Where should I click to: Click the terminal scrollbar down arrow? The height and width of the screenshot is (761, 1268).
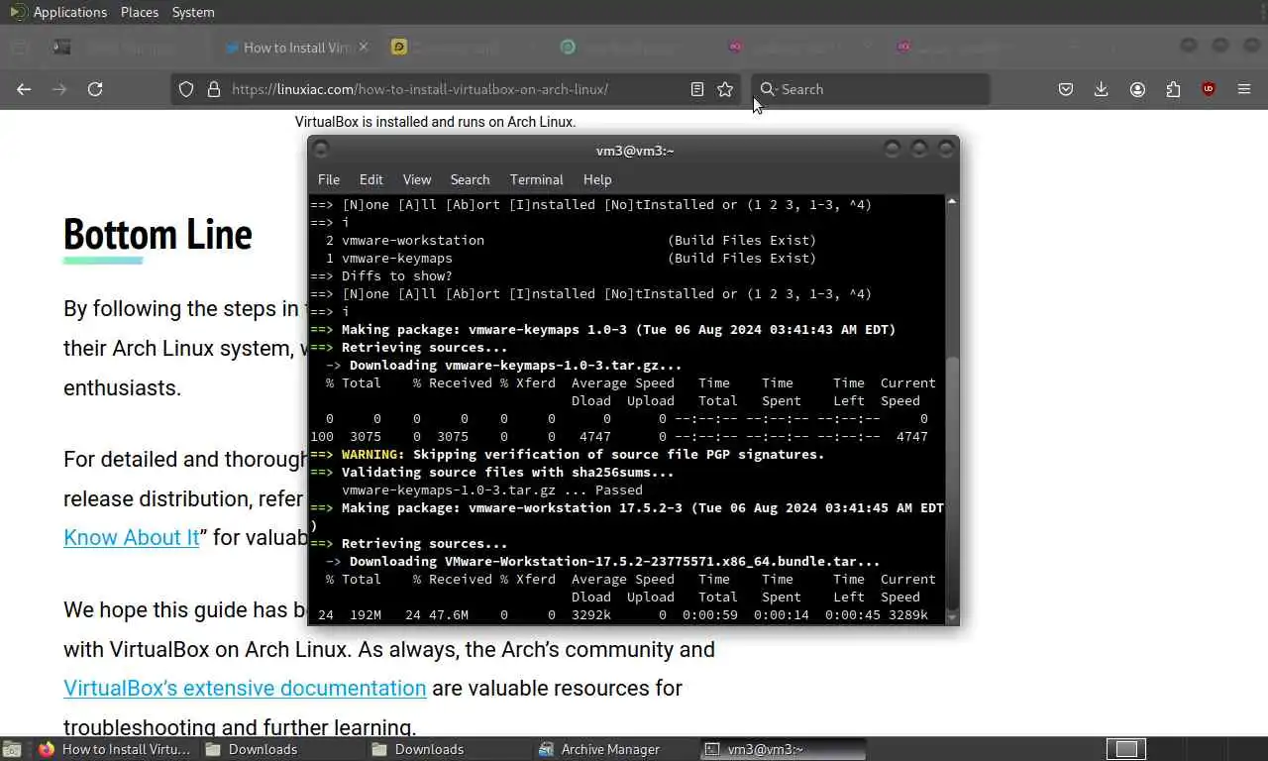click(x=952, y=617)
